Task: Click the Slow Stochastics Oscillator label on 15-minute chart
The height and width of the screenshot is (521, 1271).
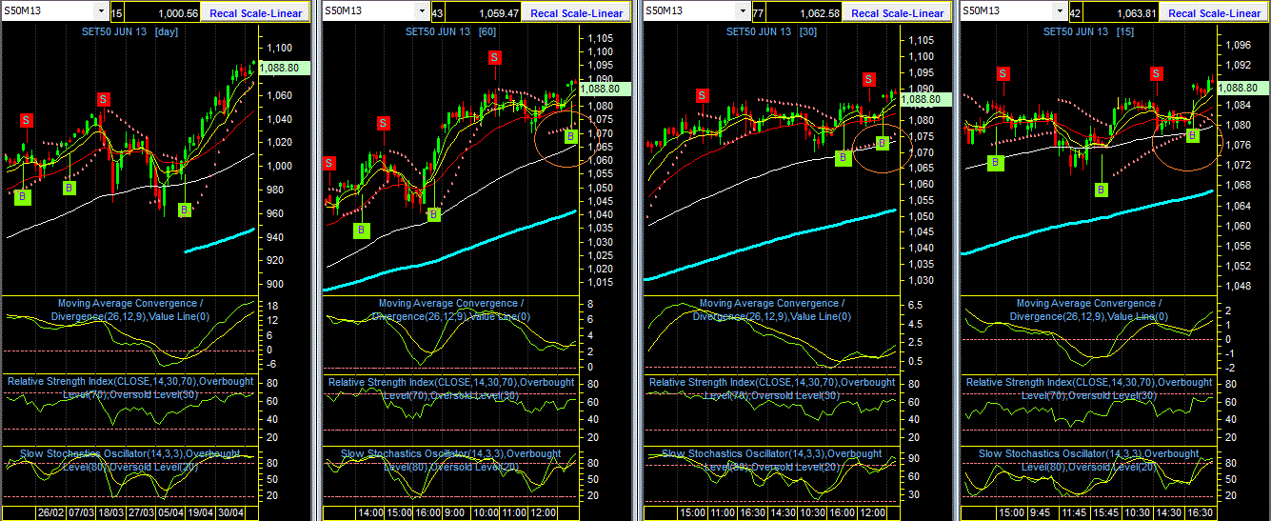Action: (1089, 459)
